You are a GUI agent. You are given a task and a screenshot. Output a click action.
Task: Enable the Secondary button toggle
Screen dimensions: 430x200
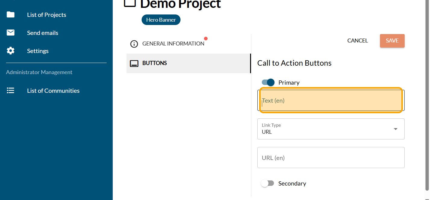click(268, 183)
